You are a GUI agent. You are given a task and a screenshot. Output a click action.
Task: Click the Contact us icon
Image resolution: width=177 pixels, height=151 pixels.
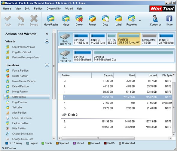pyautogui.click(x=156, y=19)
